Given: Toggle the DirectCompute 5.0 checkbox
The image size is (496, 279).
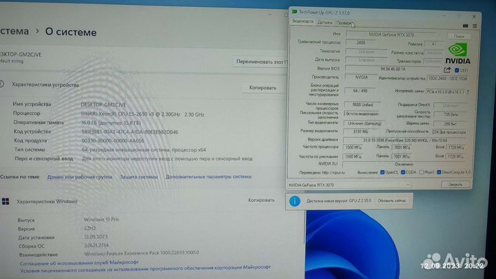Looking at the screenshot, I should tap(439, 172).
